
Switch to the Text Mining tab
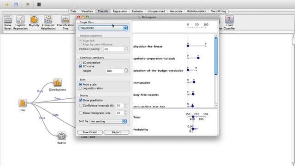click(x=218, y=11)
